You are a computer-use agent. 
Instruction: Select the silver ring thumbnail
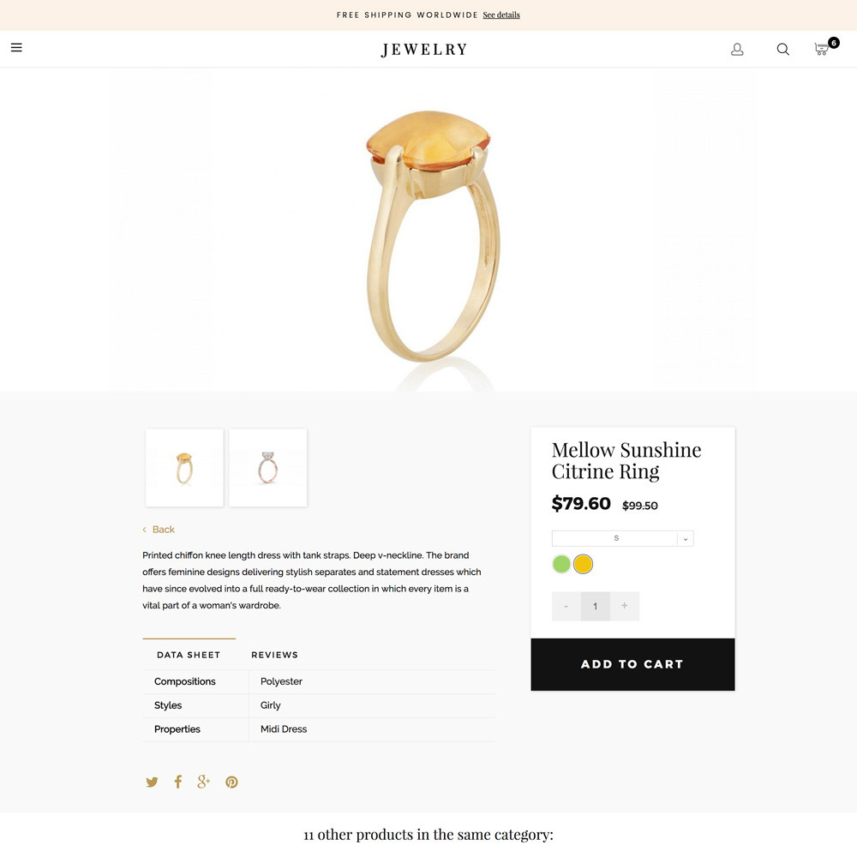point(267,467)
